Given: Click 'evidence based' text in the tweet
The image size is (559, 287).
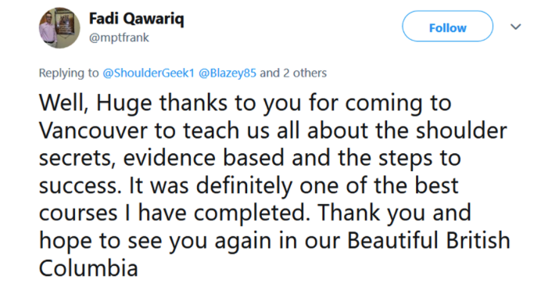Looking at the screenshot, I should pos(205,158).
